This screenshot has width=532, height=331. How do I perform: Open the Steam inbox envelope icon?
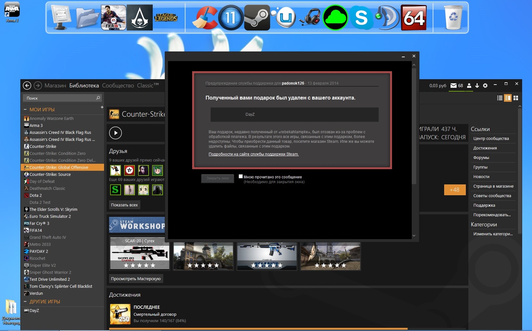pos(454,86)
